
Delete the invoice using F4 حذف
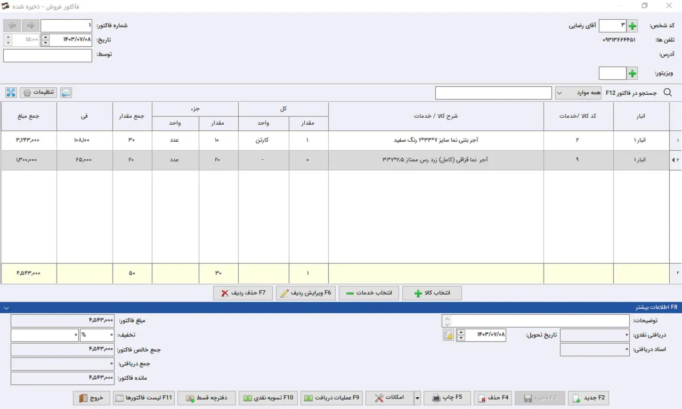click(x=493, y=398)
